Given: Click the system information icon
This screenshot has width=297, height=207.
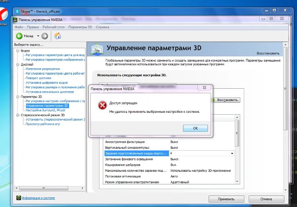Looking at the screenshot, I should pos(18,198).
